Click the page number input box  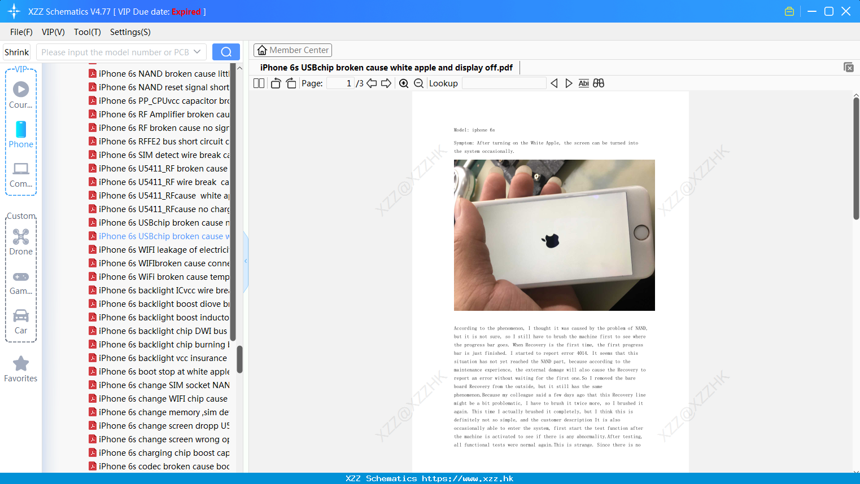[340, 83]
